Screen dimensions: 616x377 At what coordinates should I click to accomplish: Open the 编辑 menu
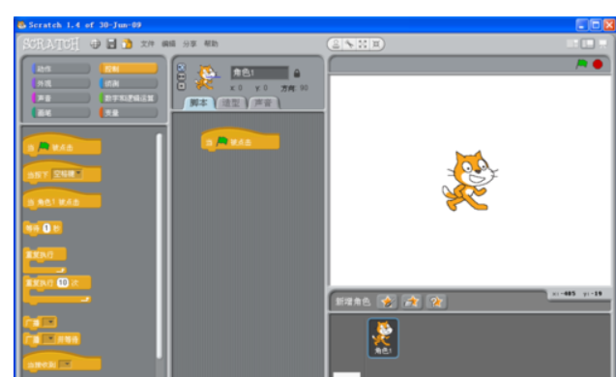point(168,43)
